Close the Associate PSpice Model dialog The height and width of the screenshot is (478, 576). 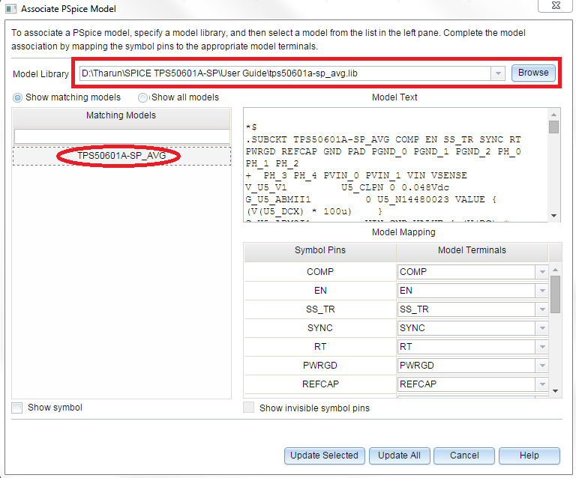pos(553,7)
